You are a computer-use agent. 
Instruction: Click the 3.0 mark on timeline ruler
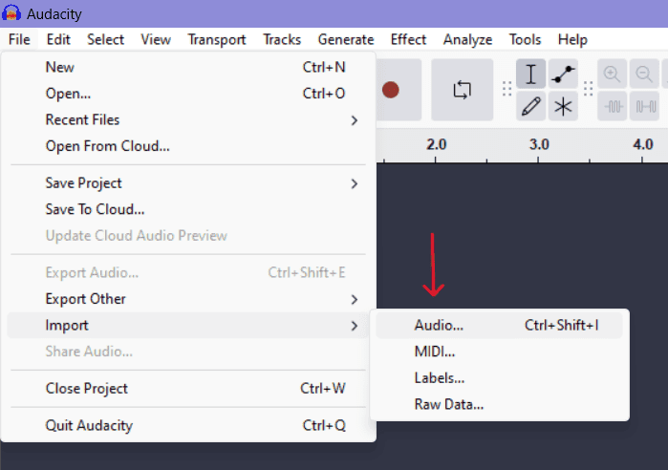tap(539, 144)
